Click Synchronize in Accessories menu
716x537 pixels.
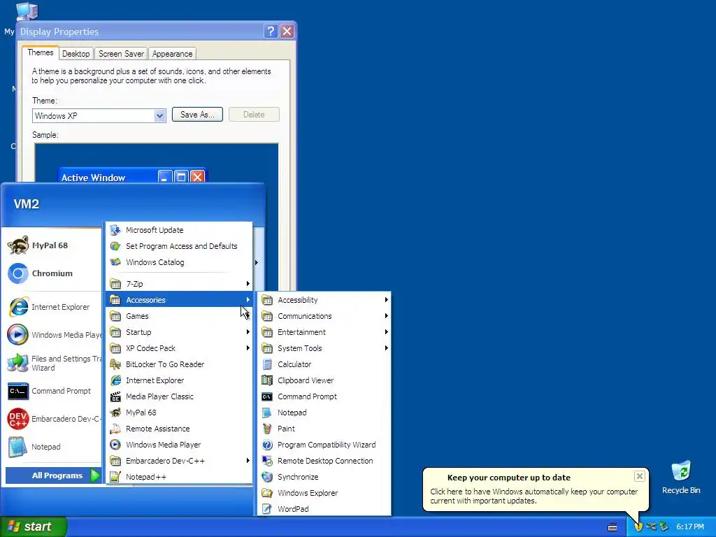(x=324, y=477)
